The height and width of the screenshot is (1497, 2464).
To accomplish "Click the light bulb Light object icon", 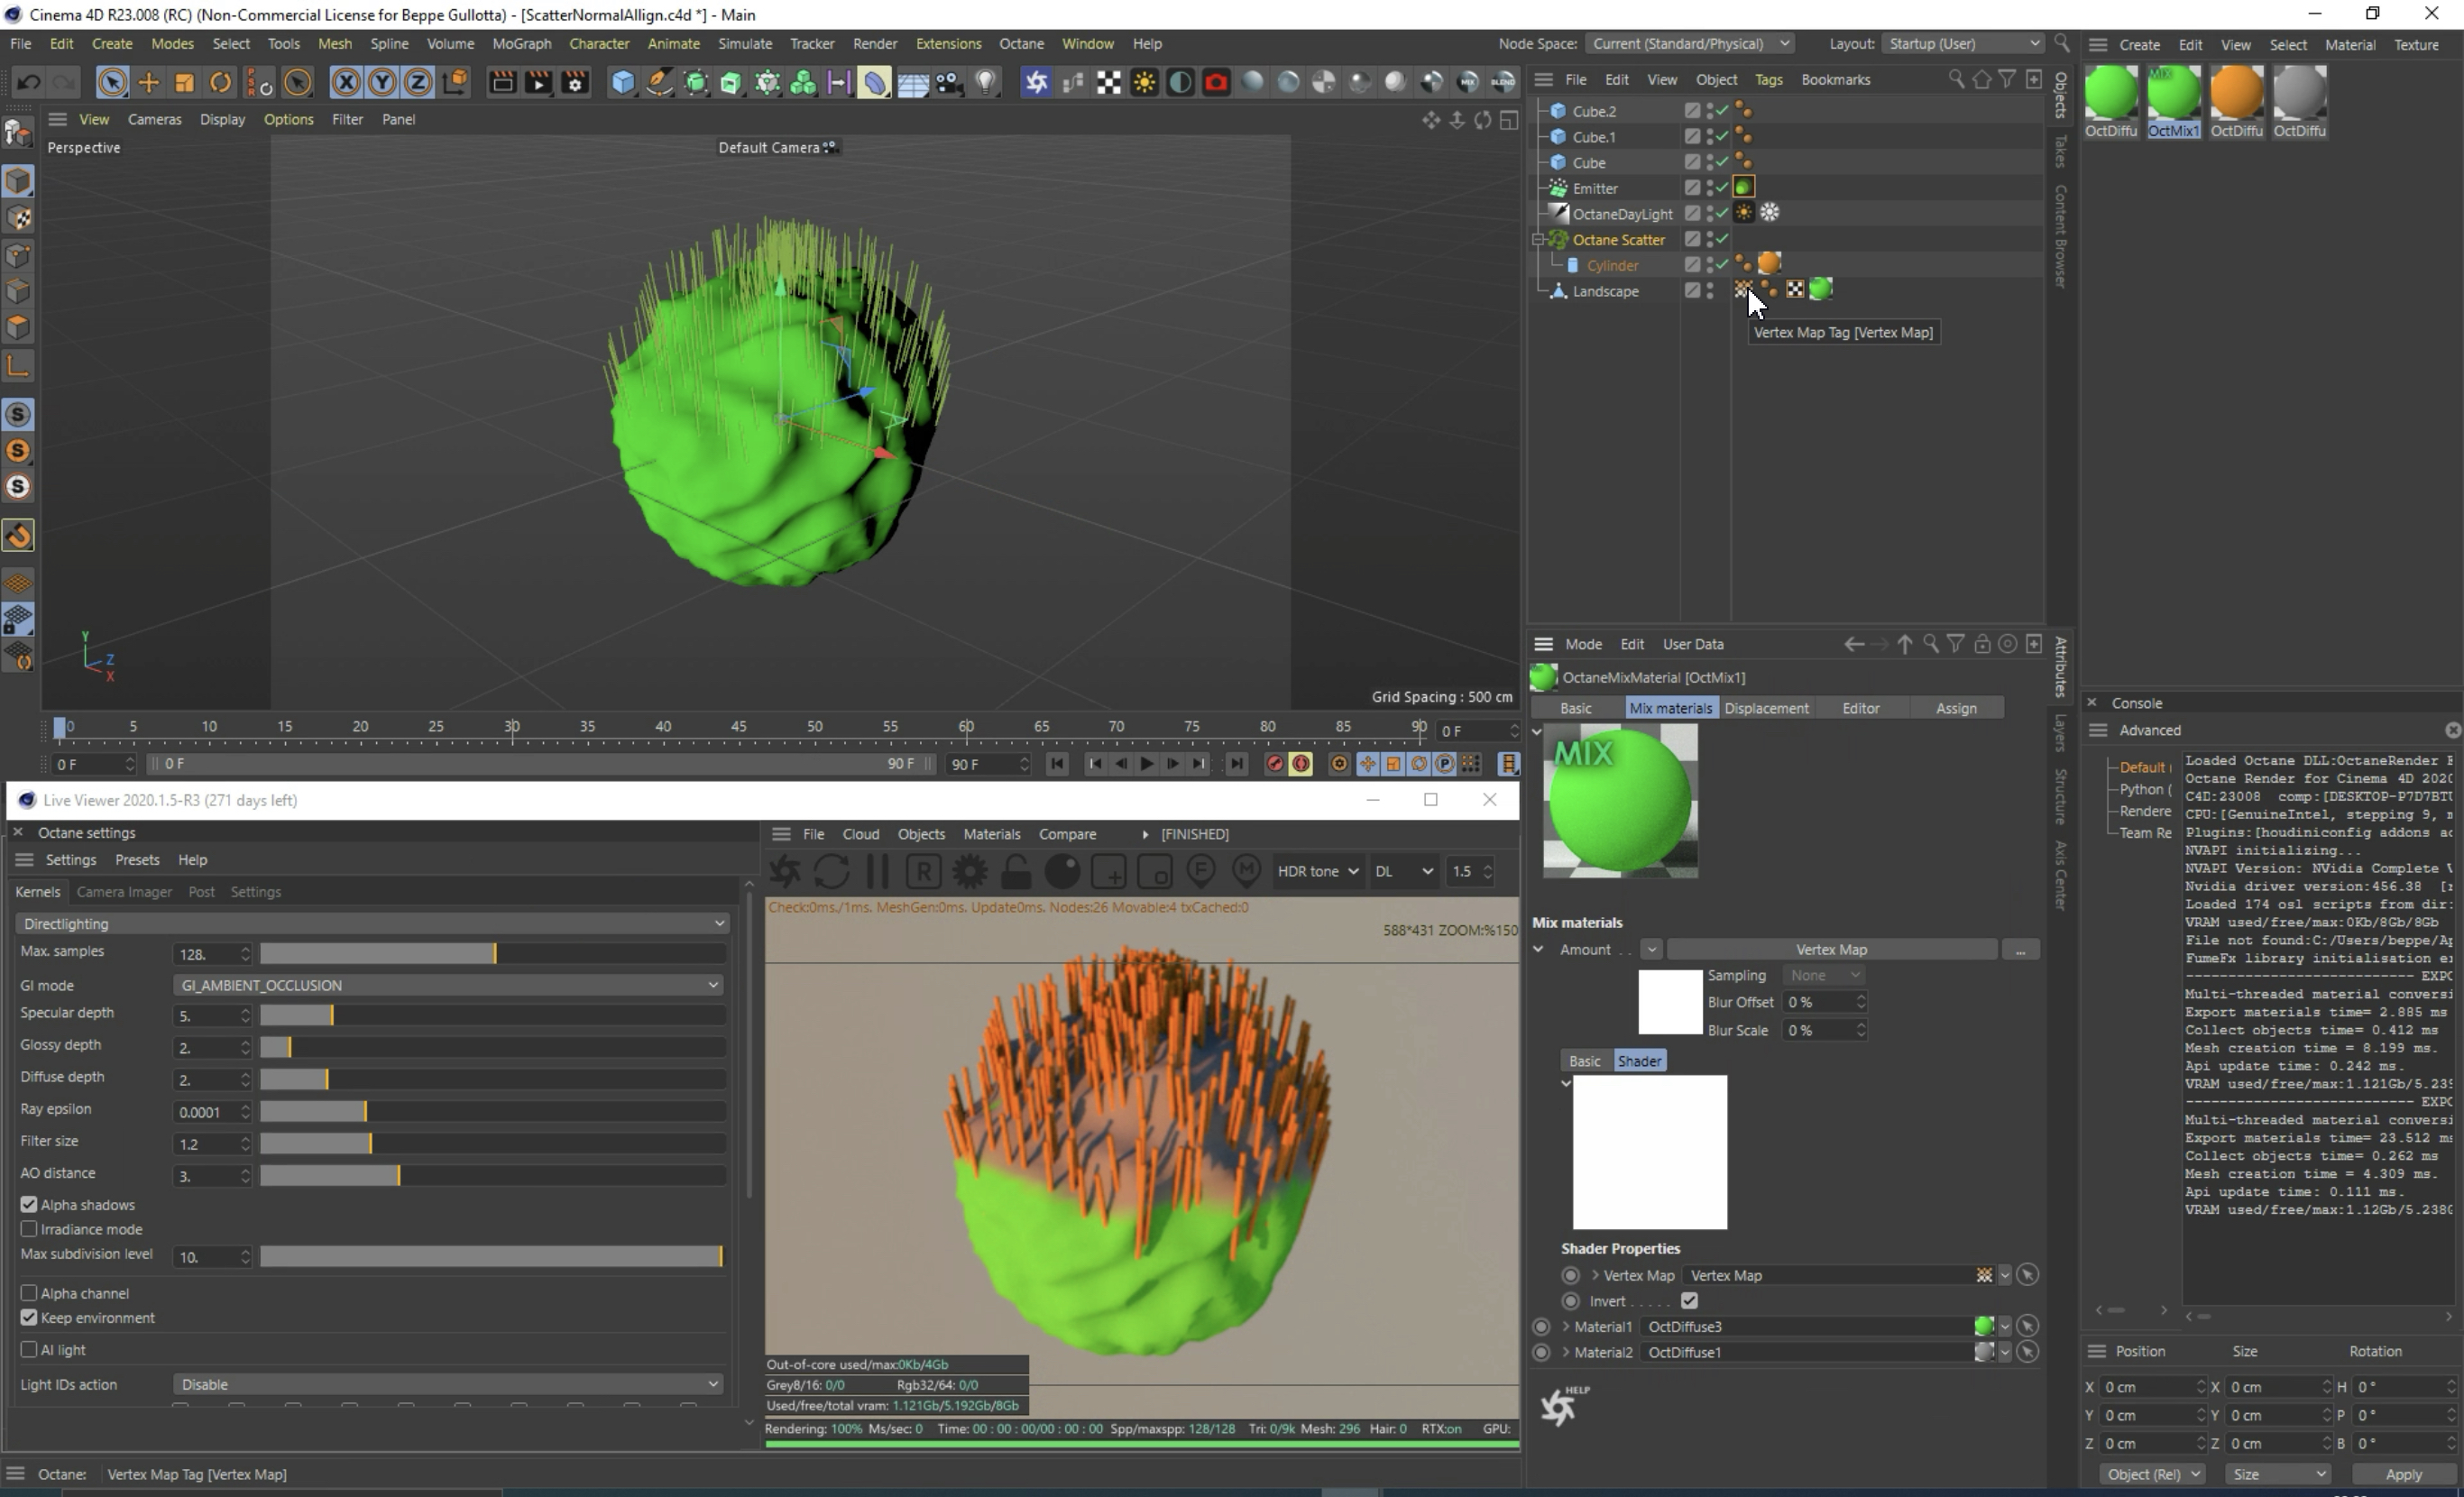I will click(986, 82).
